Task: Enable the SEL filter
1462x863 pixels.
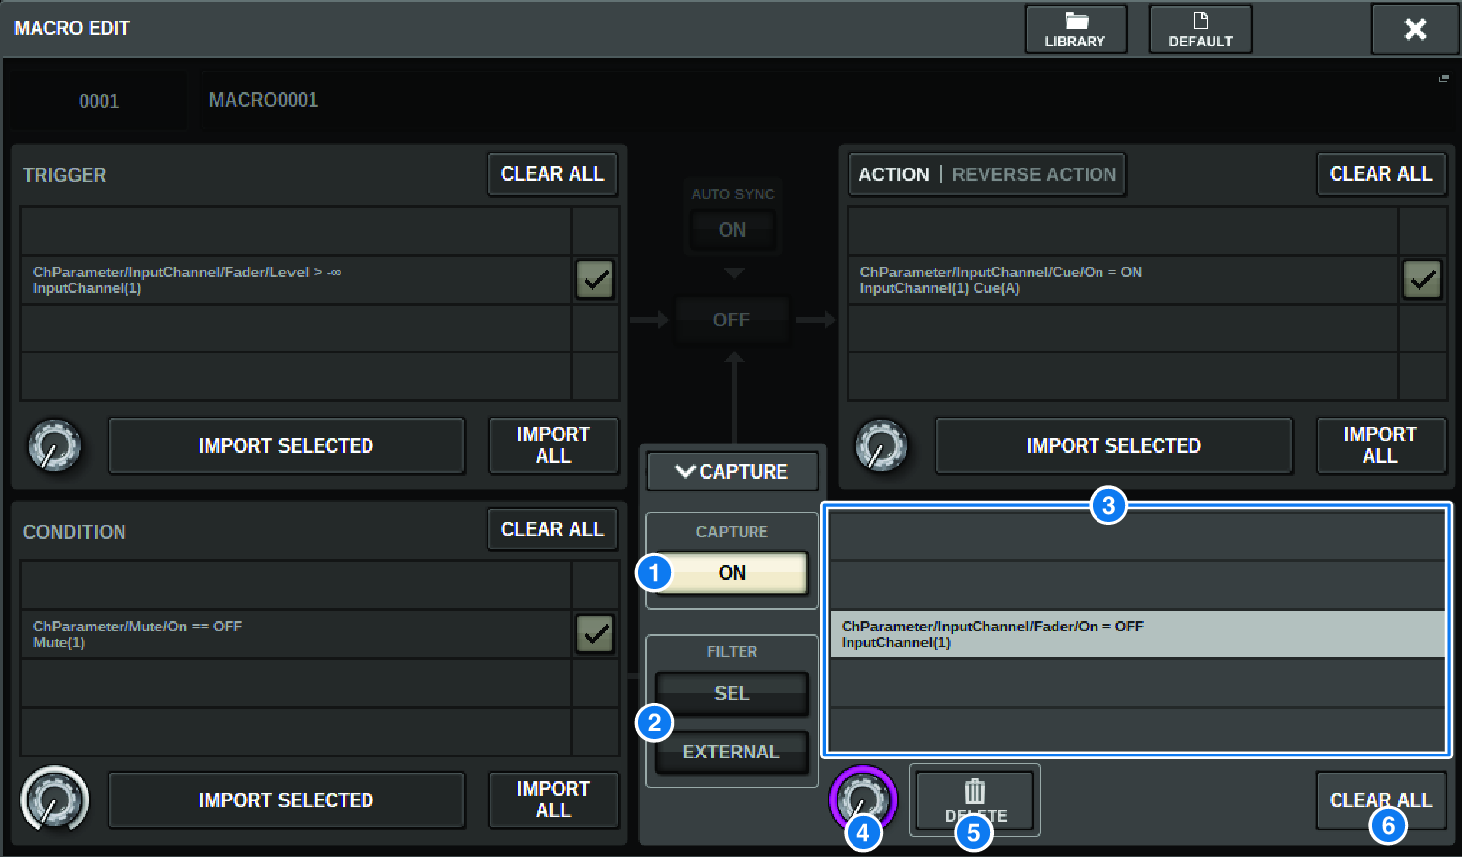Action: pyautogui.click(x=732, y=694)
